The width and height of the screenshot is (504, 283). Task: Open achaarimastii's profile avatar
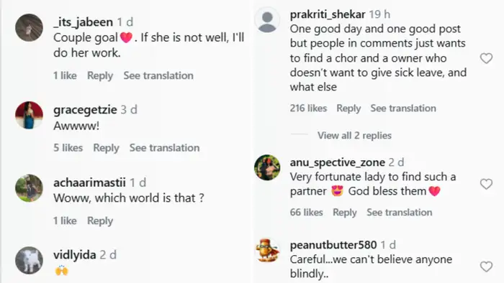click(30, 188)
